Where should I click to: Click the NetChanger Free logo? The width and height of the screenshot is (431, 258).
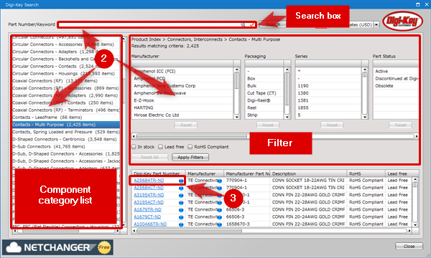(x=57, y=247)
